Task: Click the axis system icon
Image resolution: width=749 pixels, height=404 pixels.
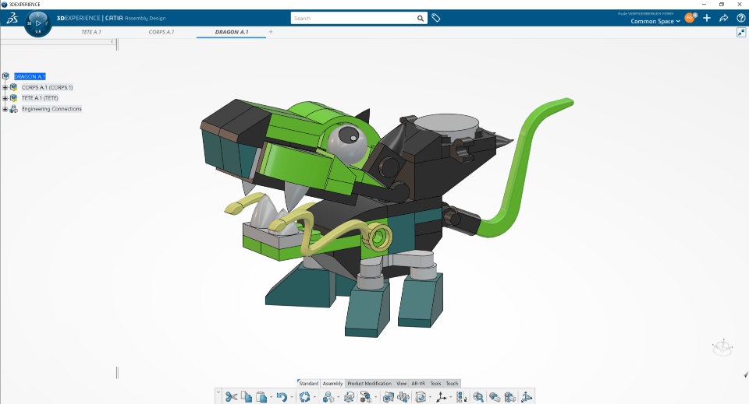Action: 441,397
